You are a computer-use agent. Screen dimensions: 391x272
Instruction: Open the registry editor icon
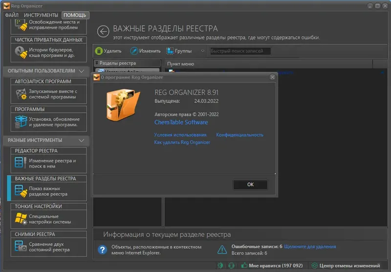[21, 163]
